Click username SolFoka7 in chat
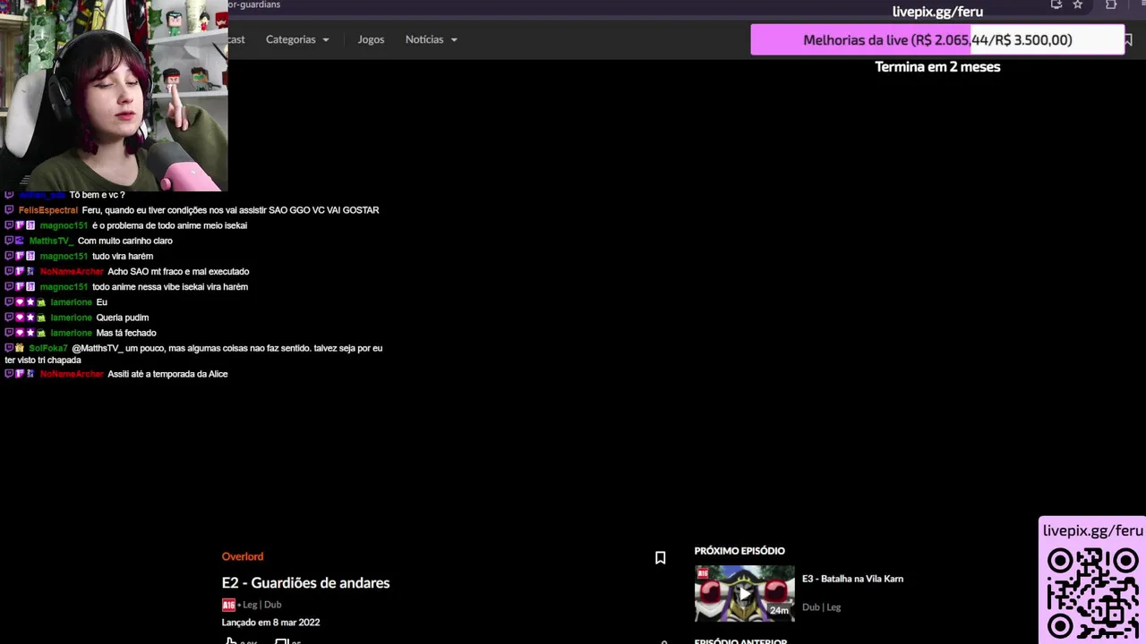Image resolution: width=1146 pixels, height=644 pixels. [48, 348]
